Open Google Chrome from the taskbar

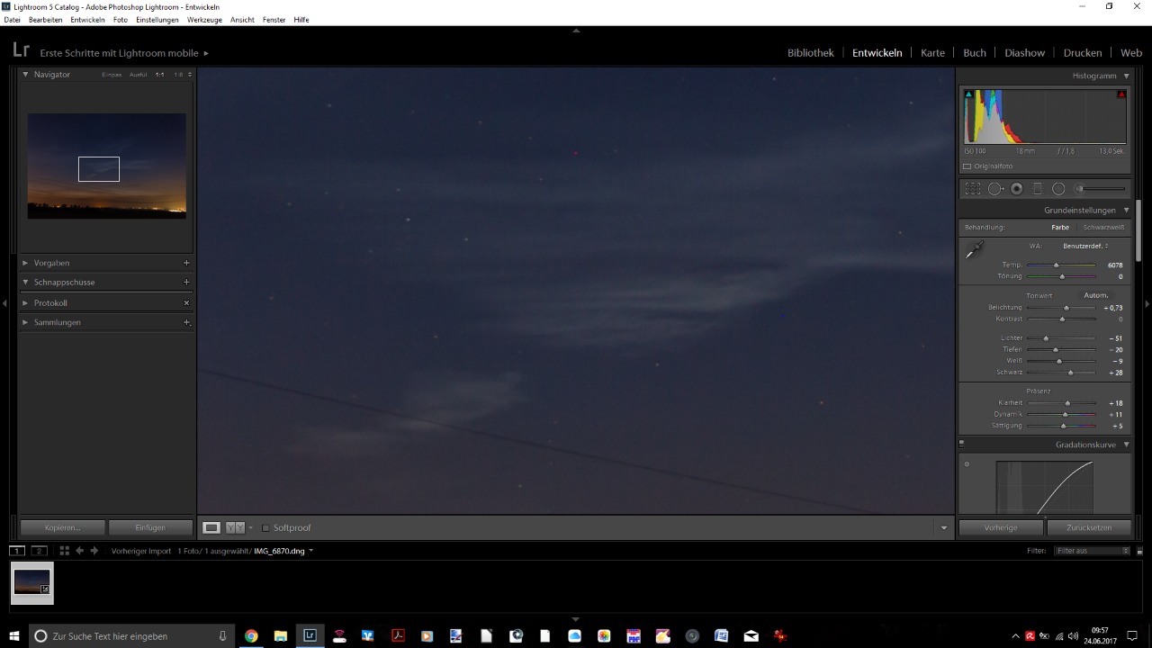pyautogui.click(x=251, y=636)
